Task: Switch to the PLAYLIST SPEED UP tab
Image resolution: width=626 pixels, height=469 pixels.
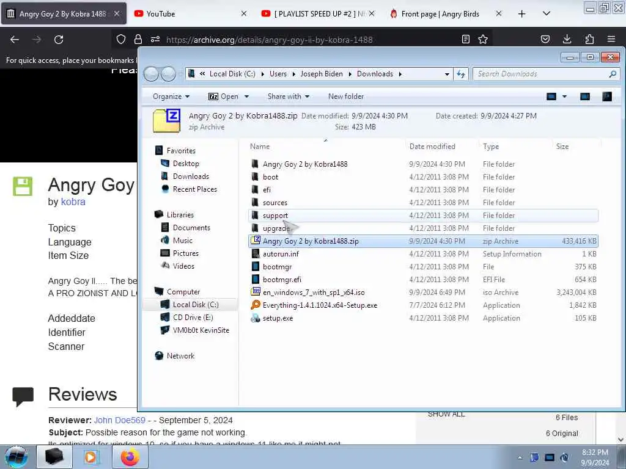Action: (318, 14)
